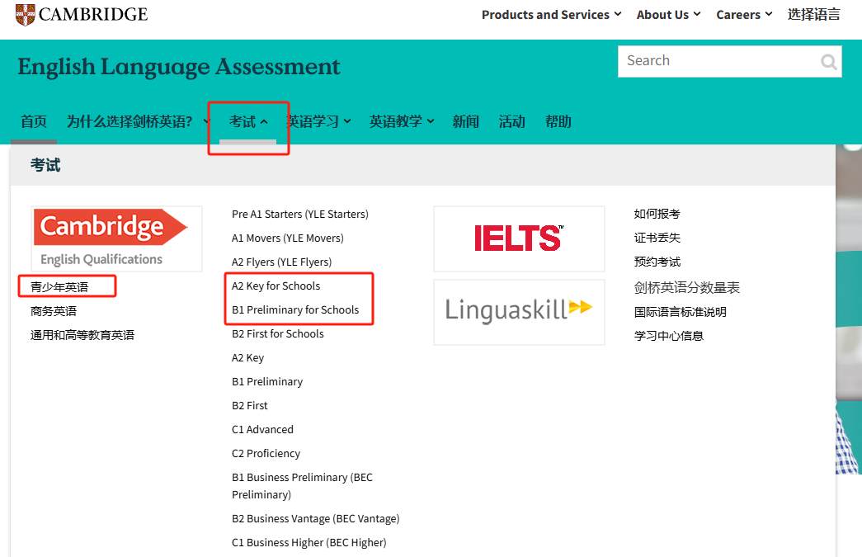
Task: Select 通用和高等教育英语 category
Action: [82, 335]
